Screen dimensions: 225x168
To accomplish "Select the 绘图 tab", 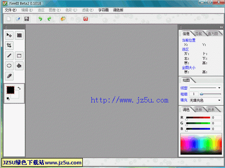I will click(186, 80).
